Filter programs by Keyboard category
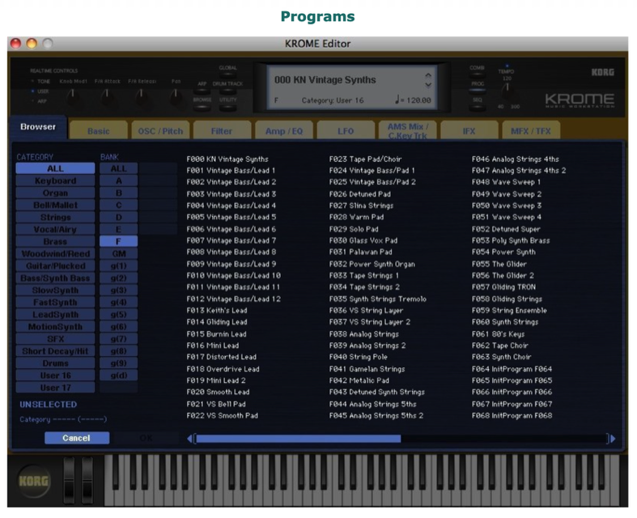637x518 pixels. tap(55, 180)
